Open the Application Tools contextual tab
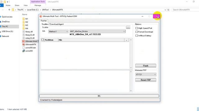199x111 pixels. (38, 2)
